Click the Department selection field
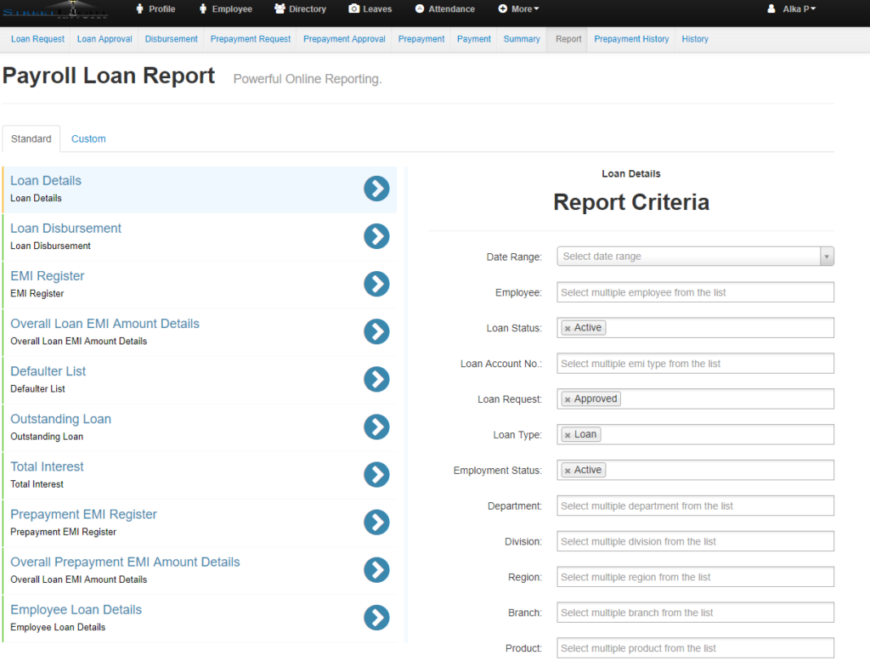This screenshot has height=661, width=870. [695, 506]
